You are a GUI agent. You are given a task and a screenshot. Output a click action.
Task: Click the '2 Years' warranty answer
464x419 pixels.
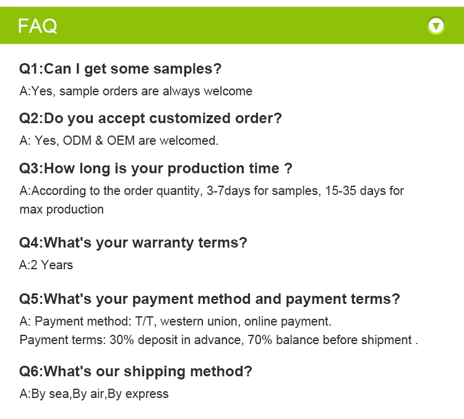(x=46, y=265)
